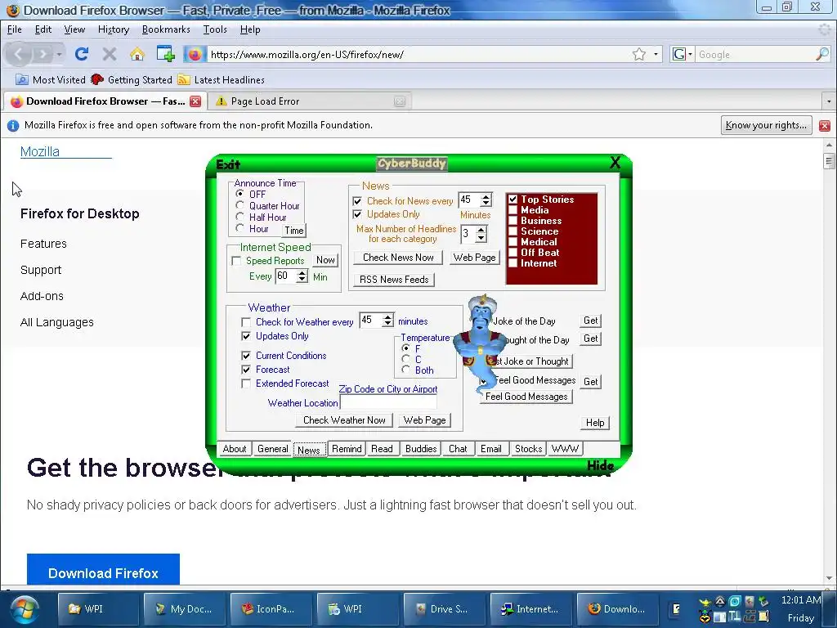The height and width of the screenshot is (628, 837).
Task: Click RSS News Feeds button
Action: coord(394,280)
